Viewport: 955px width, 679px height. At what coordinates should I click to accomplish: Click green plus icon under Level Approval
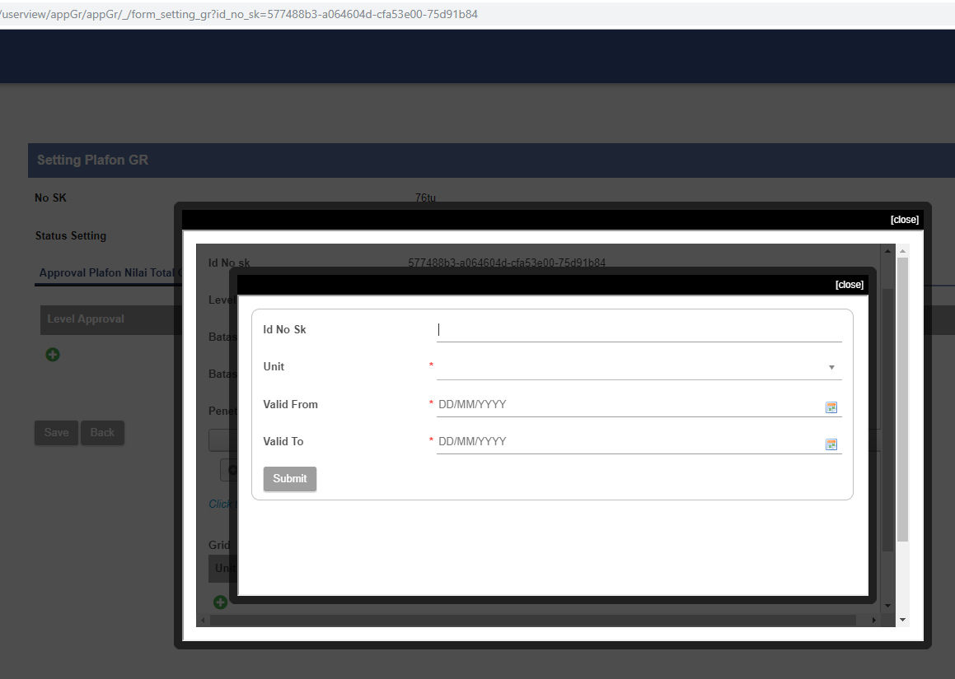click(53, 355)
